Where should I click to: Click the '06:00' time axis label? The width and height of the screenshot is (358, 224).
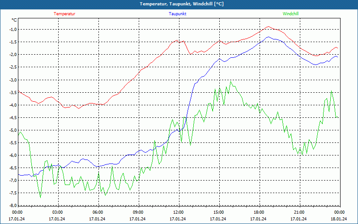(97, 212)
